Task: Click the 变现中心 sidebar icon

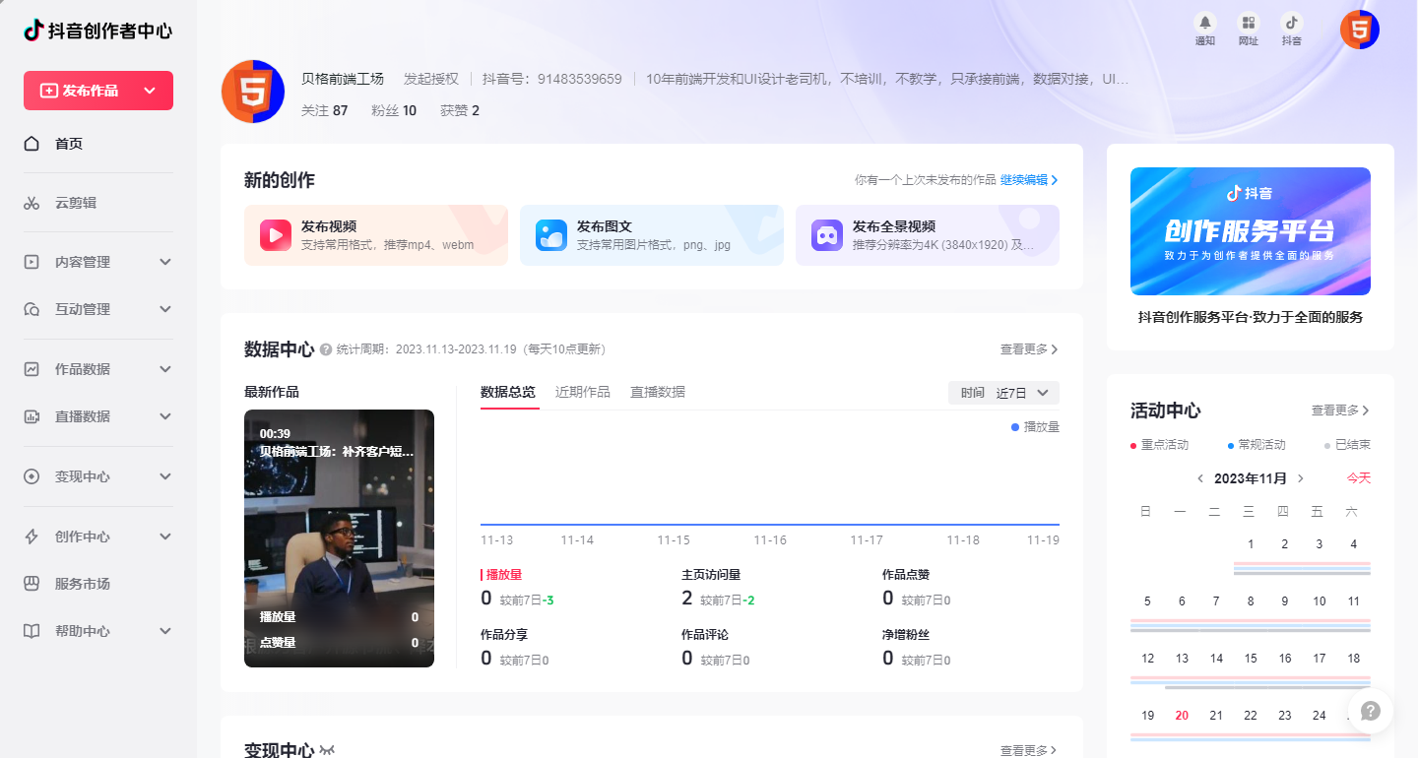Action: tap(32, 476)
